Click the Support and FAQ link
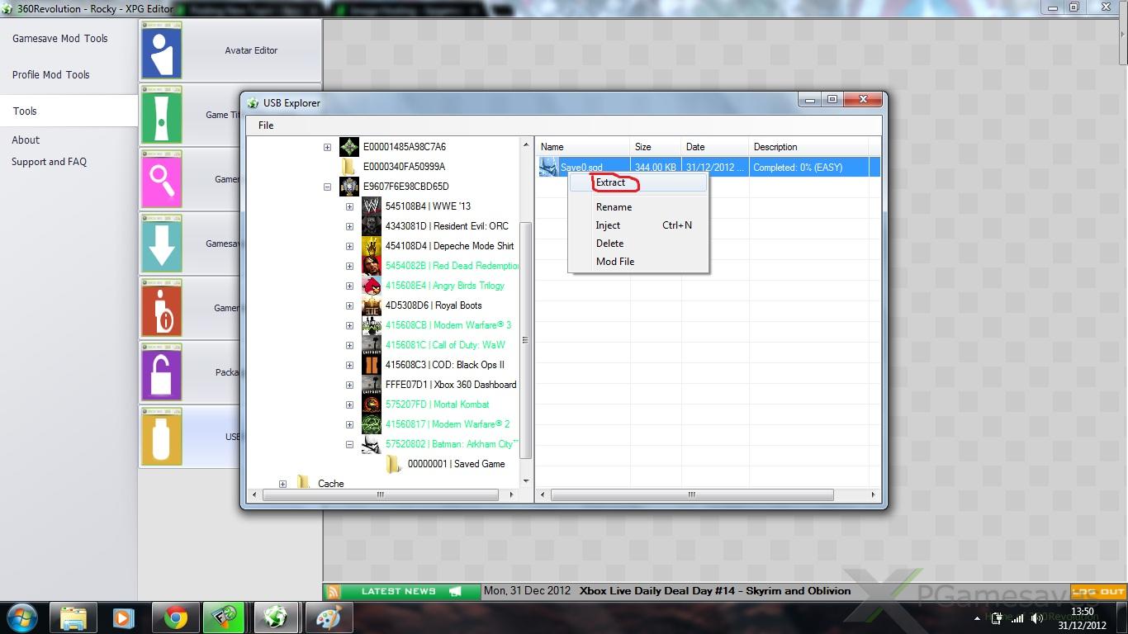 49,162
